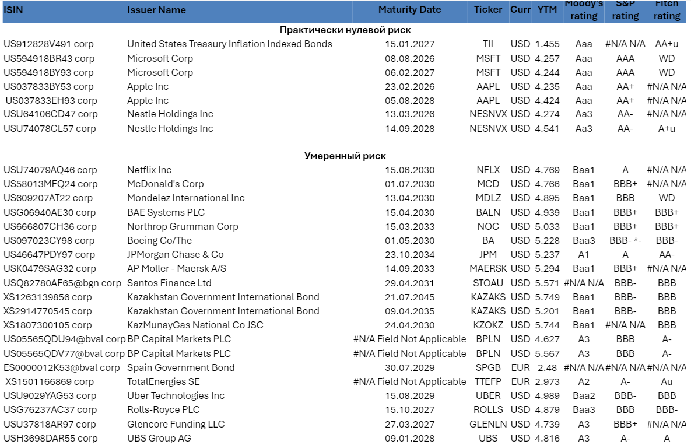The height and width of the screenshot is (445, 691).
Task: Select the JPM ticker cell
Action: pyautogui.click(x=488, y=255)
